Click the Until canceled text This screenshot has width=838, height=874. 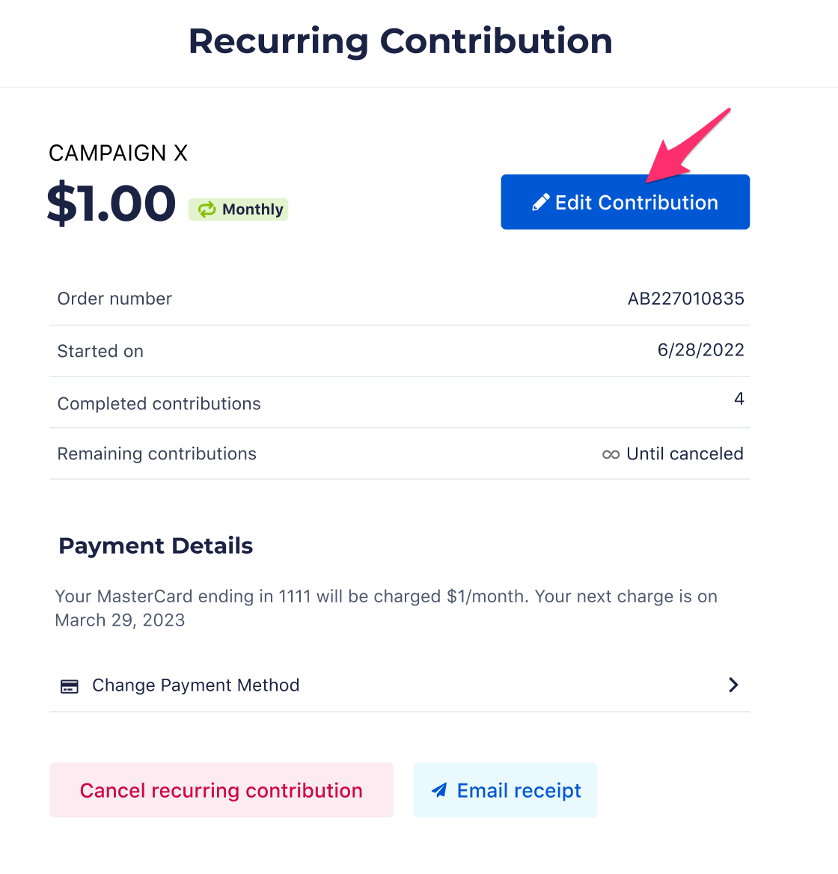[x=685, y=453]
